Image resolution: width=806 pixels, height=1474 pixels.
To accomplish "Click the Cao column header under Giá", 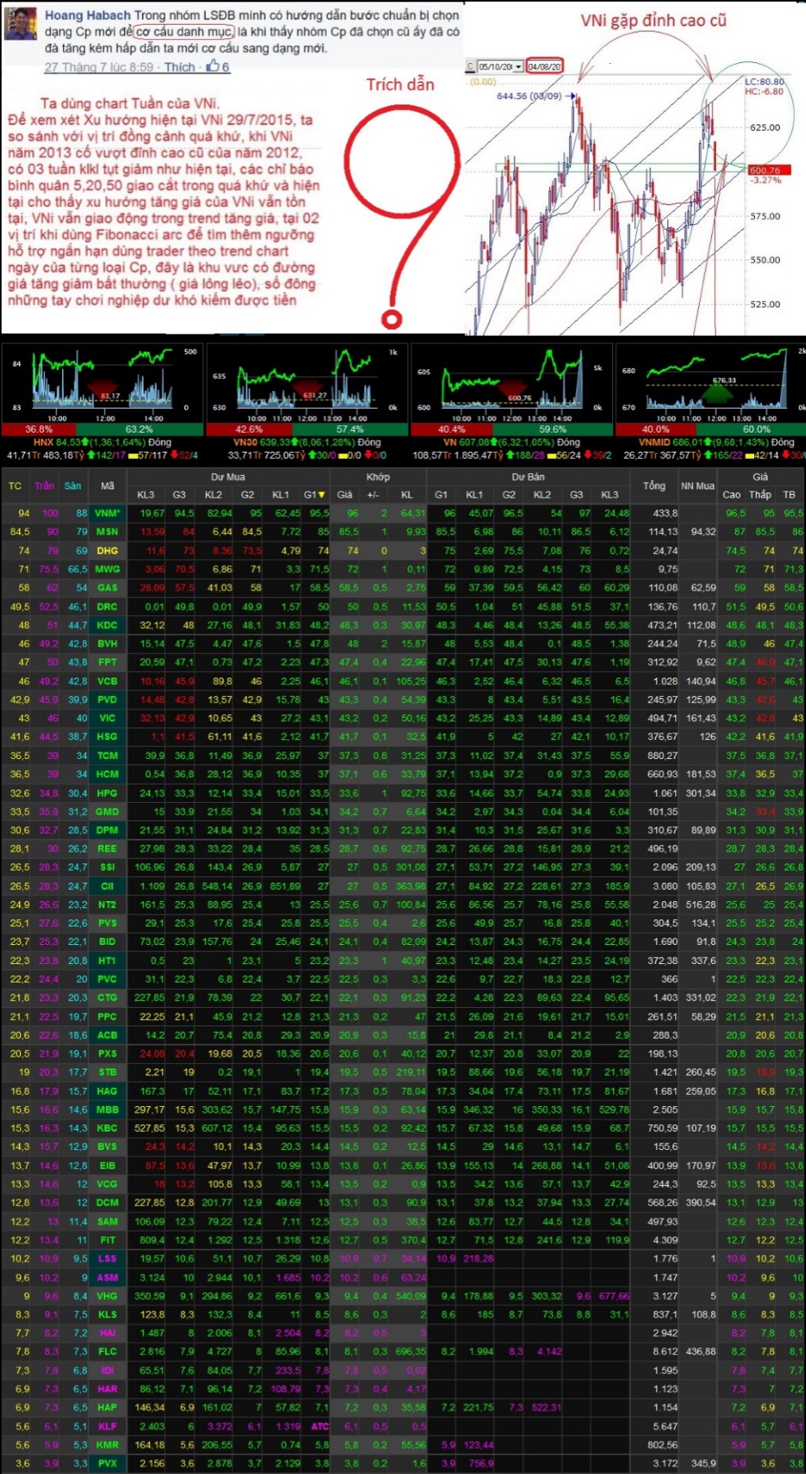I will click(x=732, y=495).
